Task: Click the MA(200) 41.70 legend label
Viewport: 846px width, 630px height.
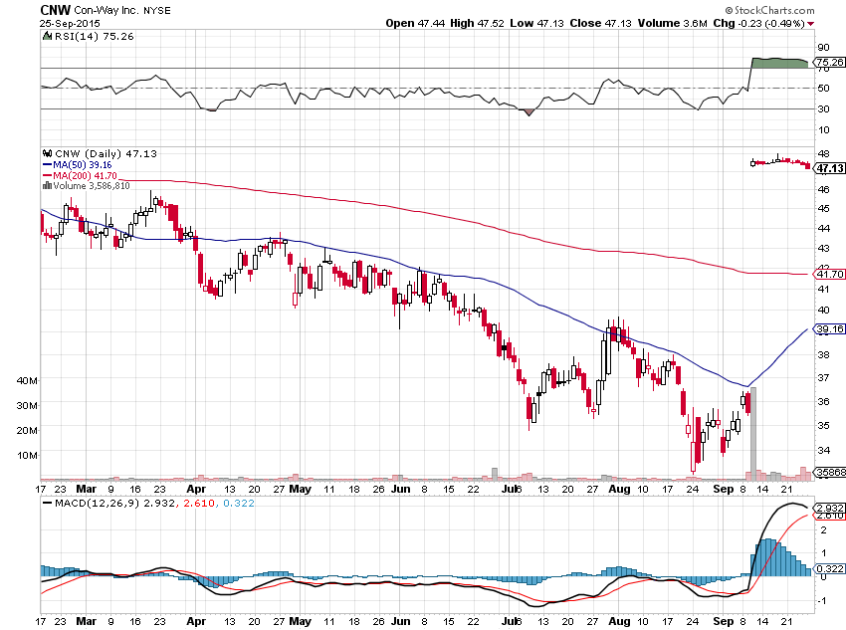Action: pyautogui.click(x=85, y=176)
